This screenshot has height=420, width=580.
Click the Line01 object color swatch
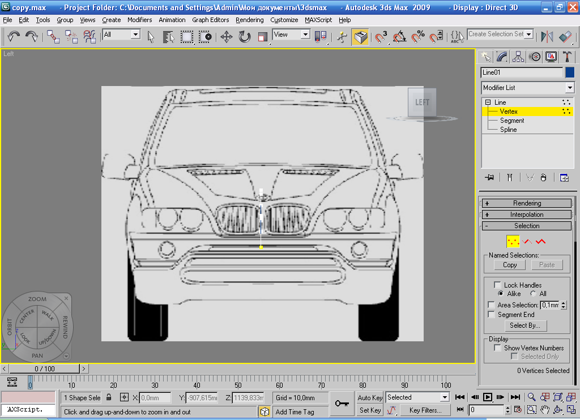[570, 72]
